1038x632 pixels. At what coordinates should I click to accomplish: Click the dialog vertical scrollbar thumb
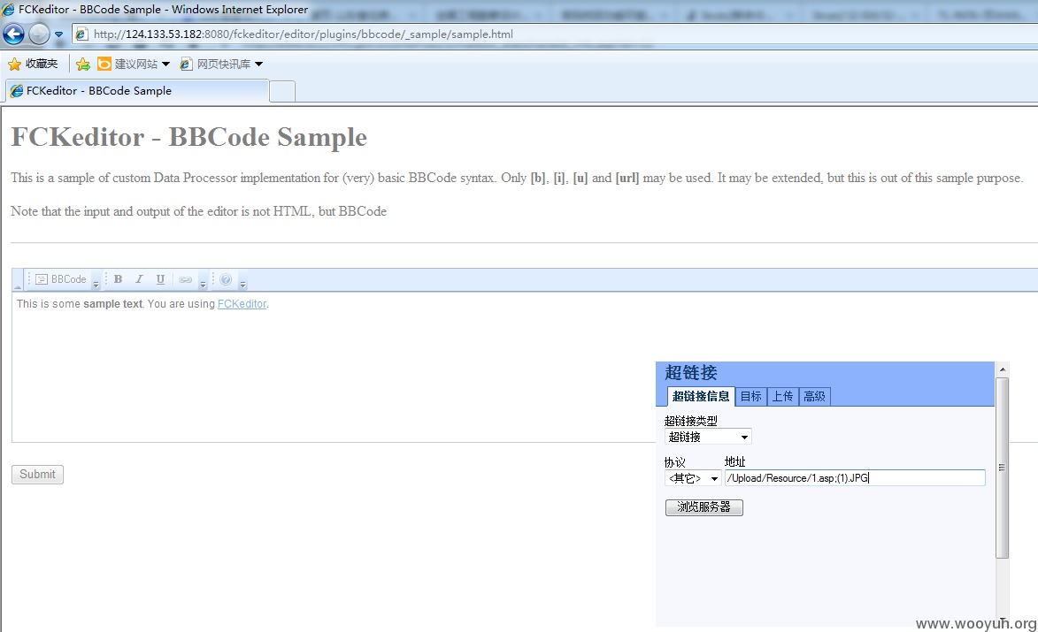(1003, 468)
